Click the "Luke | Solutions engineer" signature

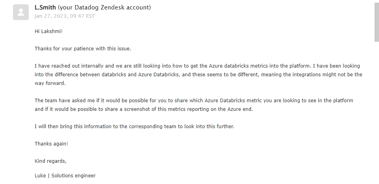[65, 176]
